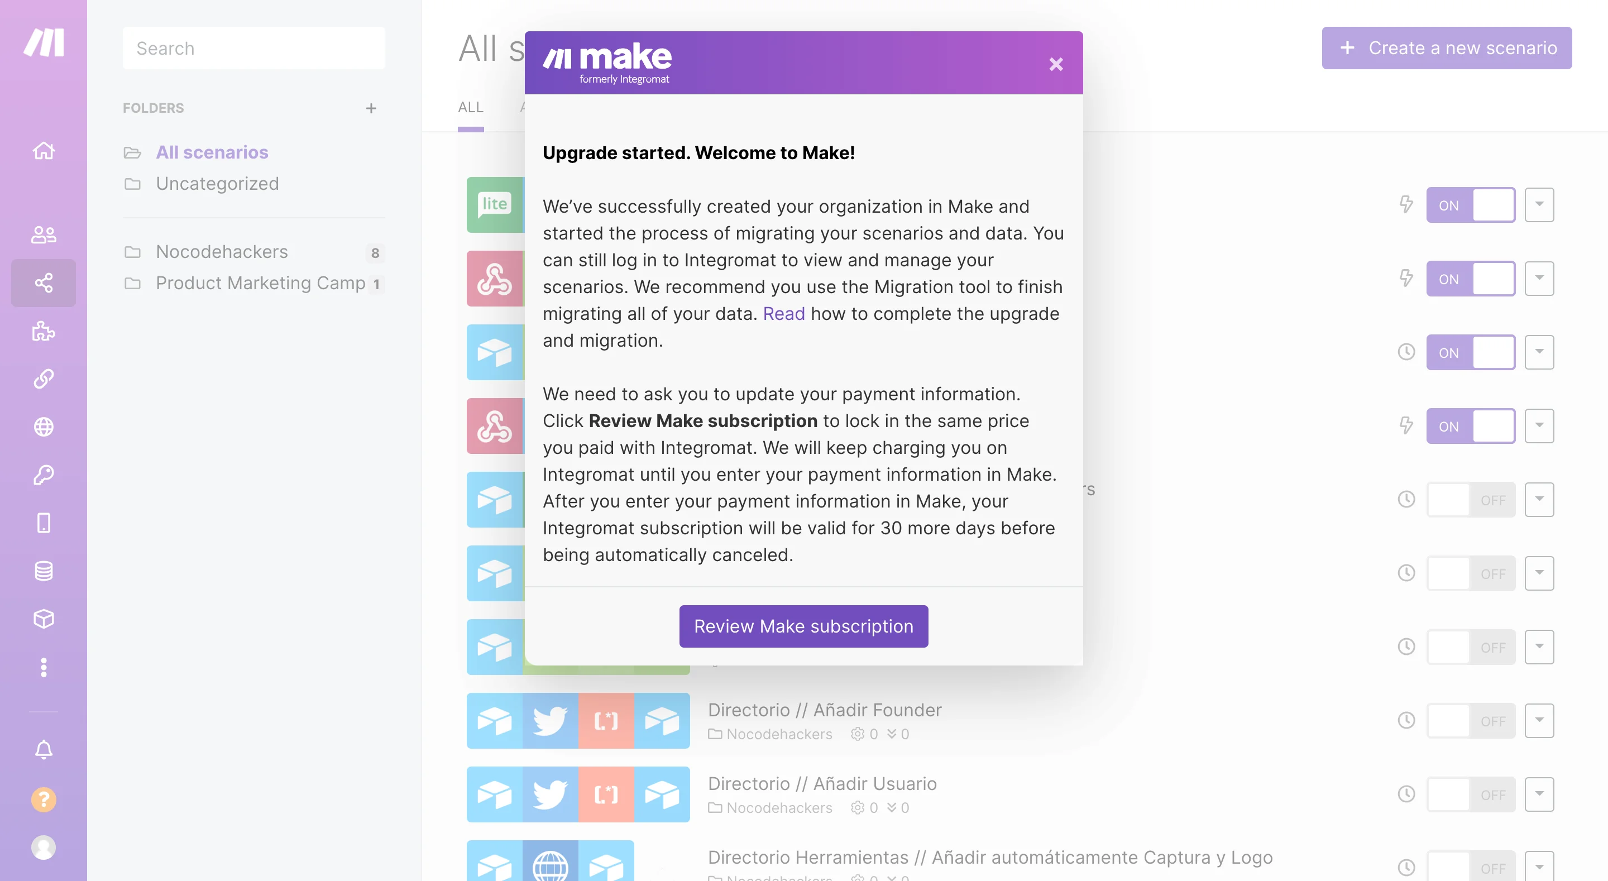The height and width of the screenshot is (881, 1608).
Task: Open the Keys icon in sidebar
Action: coord(44,475)
